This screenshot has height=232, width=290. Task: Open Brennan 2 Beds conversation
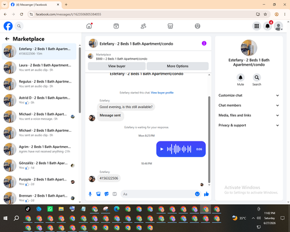39,198
